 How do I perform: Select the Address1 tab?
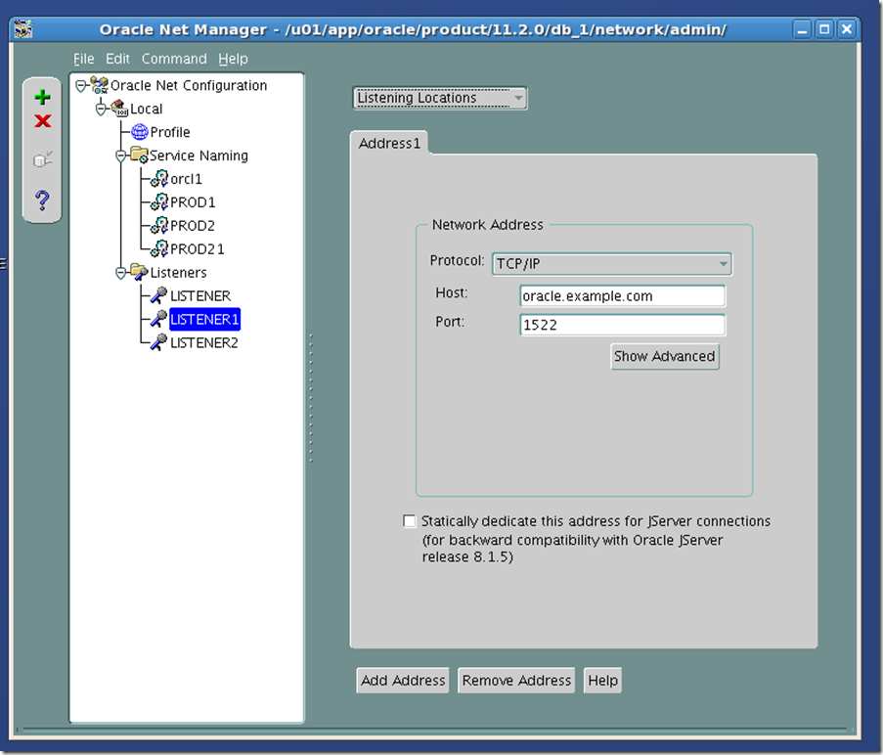[389, 143]
